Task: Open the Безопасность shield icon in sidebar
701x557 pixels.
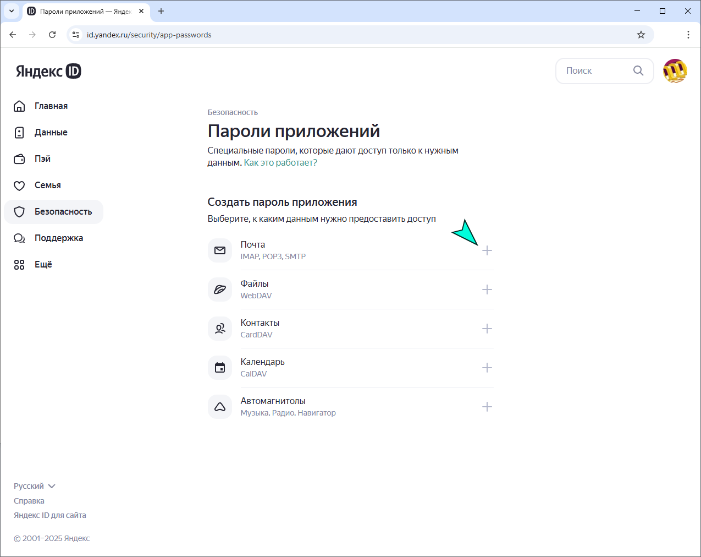Action: click(20, 211)
